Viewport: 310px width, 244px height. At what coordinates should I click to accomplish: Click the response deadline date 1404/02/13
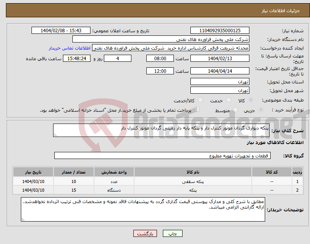click(220, 59)
